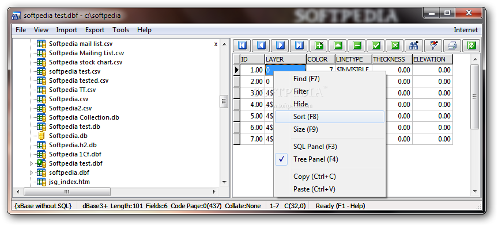This screenshot has width=498, height=226.
Task: Open Find with the binoculars icon
Action: click(414, 45)
